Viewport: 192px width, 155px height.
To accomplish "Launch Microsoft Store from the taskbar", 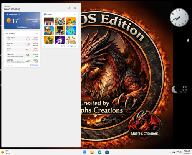I will click(x=107, y=152).
